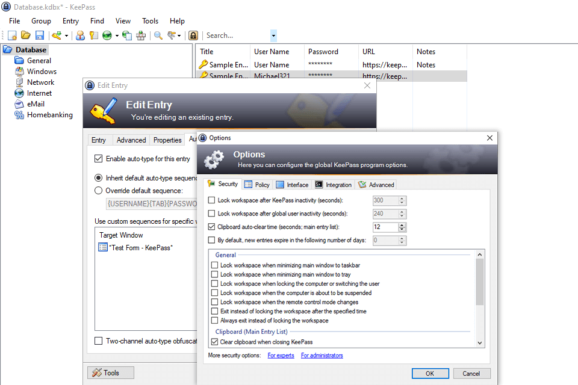Check lock when computer is suspended
Screen dimensions: 578x385
[214, 292]
